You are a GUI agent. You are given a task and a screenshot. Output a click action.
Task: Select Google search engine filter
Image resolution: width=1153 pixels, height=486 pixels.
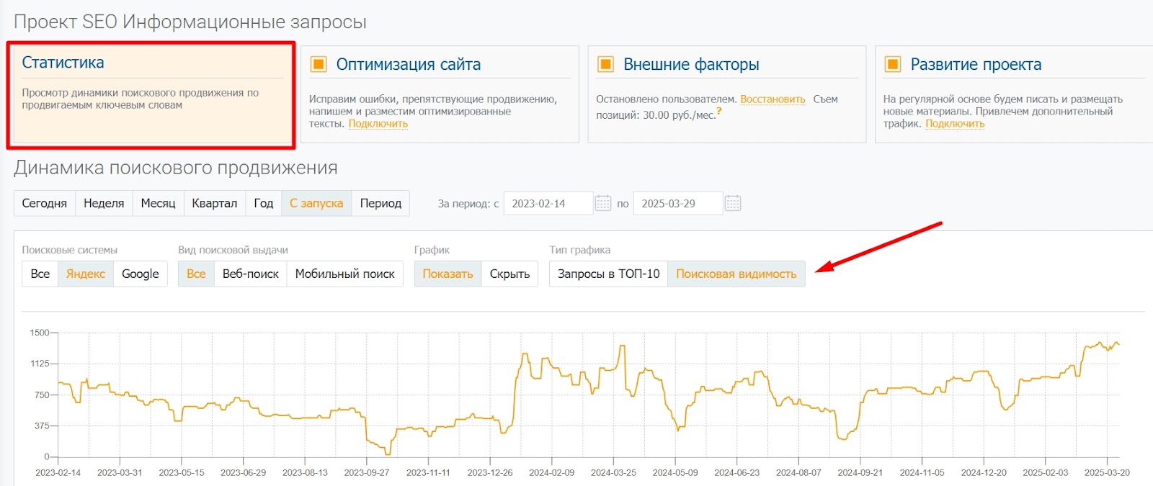(x=140, y=274)
